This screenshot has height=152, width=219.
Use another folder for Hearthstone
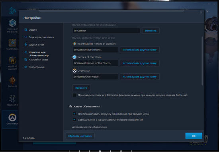[x=139, y=50]
